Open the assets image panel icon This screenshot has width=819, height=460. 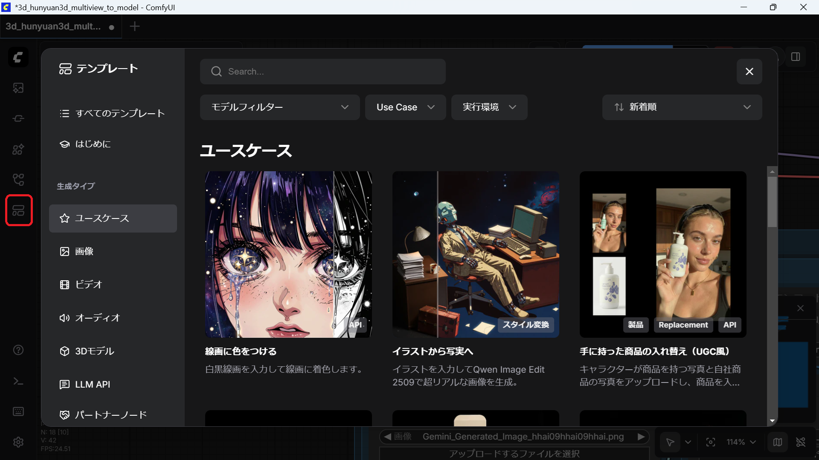(18, 88)
